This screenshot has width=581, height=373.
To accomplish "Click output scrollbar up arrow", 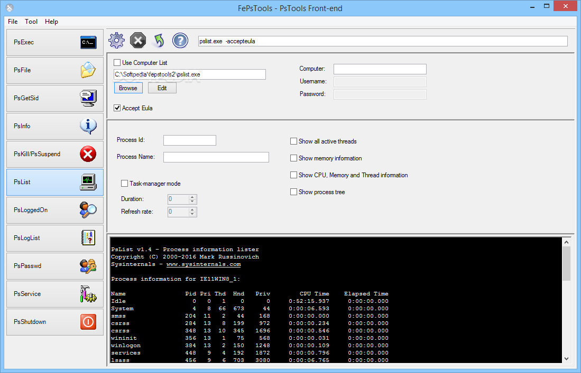I will (x=566, y=242).
